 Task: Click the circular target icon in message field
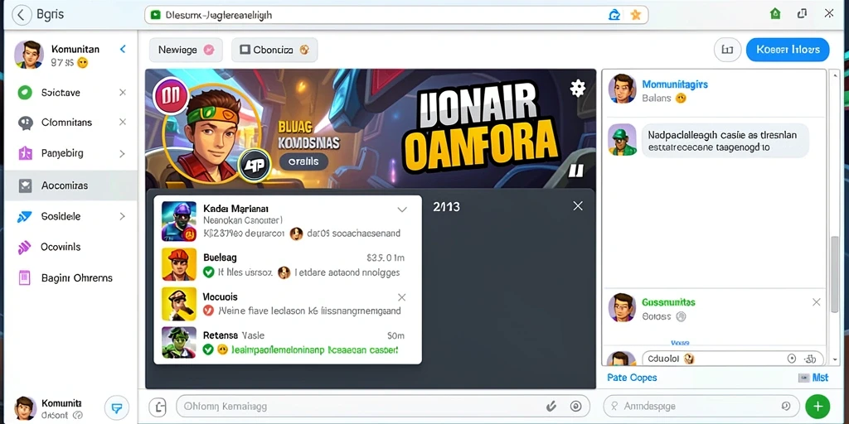[575, 406]
